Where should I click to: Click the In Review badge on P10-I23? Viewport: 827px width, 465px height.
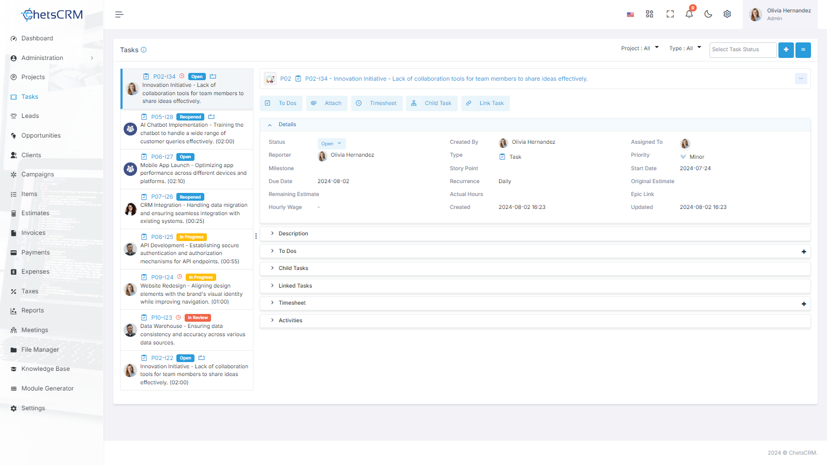tap(198, 318)
